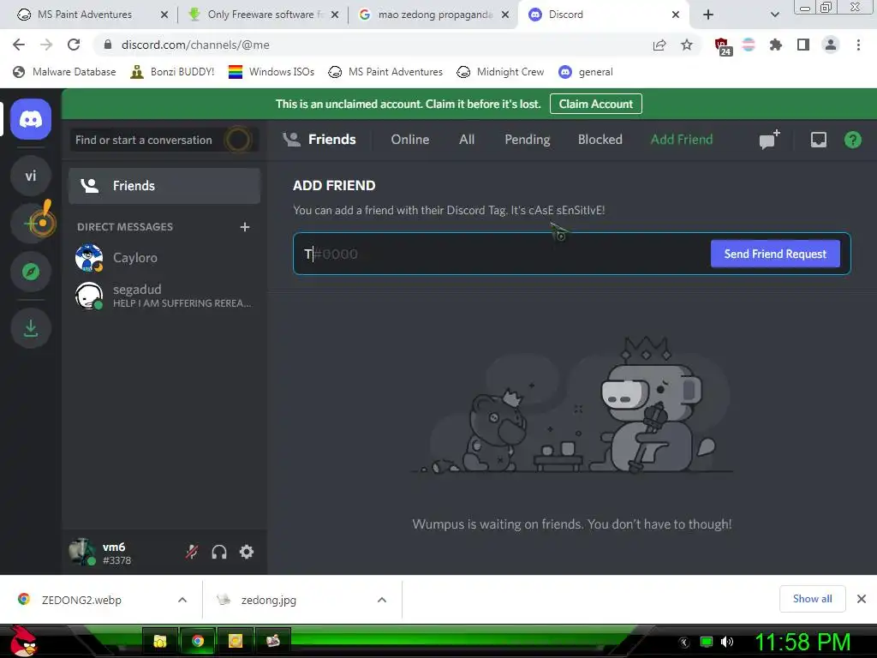Click Find or start a conversation box
The width and height of the screenshot is (877, 658).
[x=164, y=140]
